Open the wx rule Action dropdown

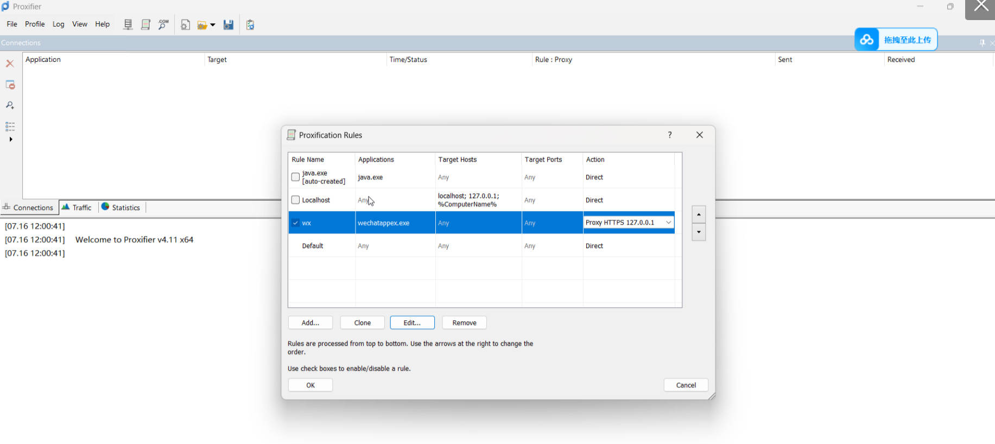tap(668, 223)
